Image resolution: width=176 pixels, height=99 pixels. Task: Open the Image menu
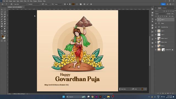10,1
